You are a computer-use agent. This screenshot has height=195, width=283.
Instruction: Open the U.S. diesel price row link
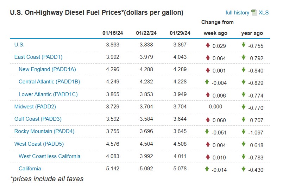point(19,45)
